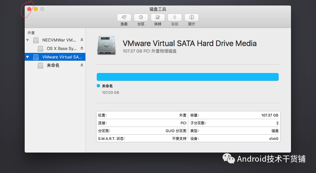Click the 107.03 GB size text
The height and width of the screenshot is (173, 316).
(x=110, y=93)
